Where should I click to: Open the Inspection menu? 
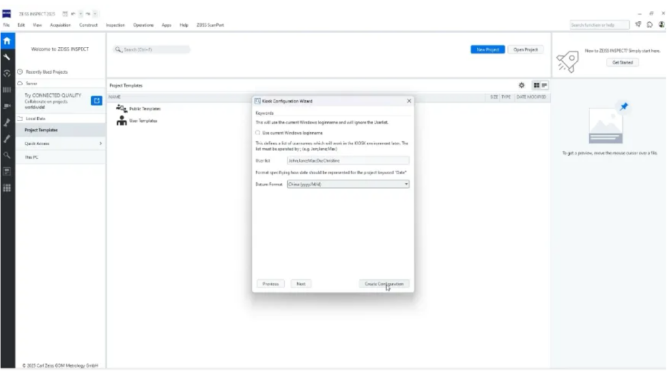pyautogui.click(x=115, y=25)
